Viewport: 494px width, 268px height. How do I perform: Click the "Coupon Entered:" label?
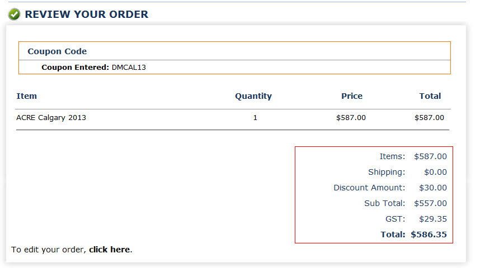tap(75, 68)
